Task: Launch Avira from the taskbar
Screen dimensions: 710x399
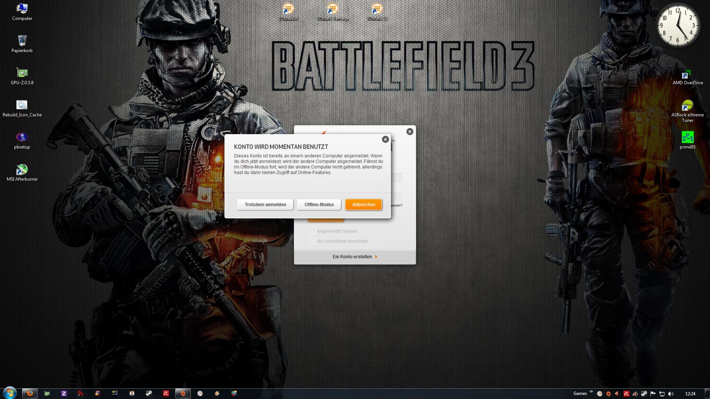Action: [166, 393]
